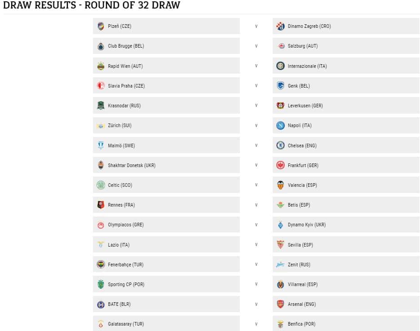Viewport: 420px width, 331px height.
Task: Click the Sporting CP green crest
Action: (x=101, y=284)
